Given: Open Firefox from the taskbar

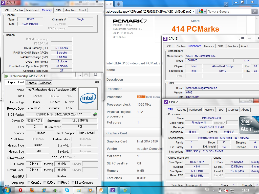Looking at the screenshot, I should pos(32,190).
